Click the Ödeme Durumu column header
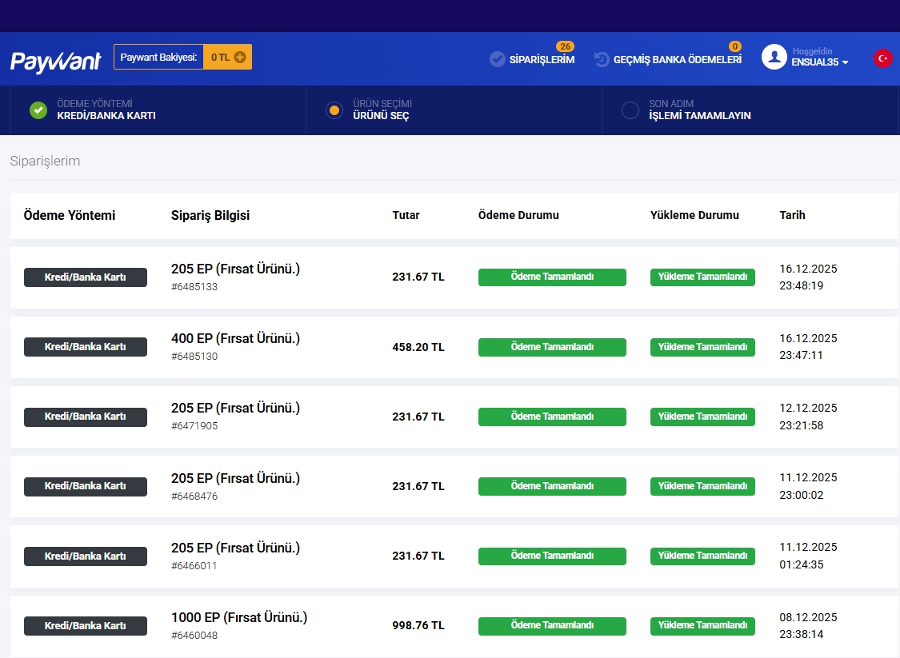 (518, 215)
